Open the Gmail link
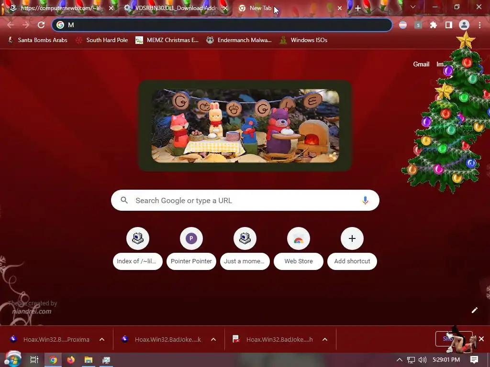490x367 pixels. tap(421, 65)
